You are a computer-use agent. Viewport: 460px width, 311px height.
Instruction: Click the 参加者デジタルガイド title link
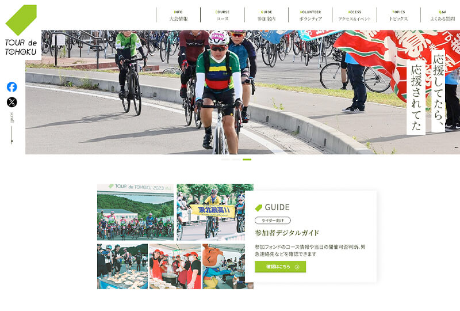[286, 233]
